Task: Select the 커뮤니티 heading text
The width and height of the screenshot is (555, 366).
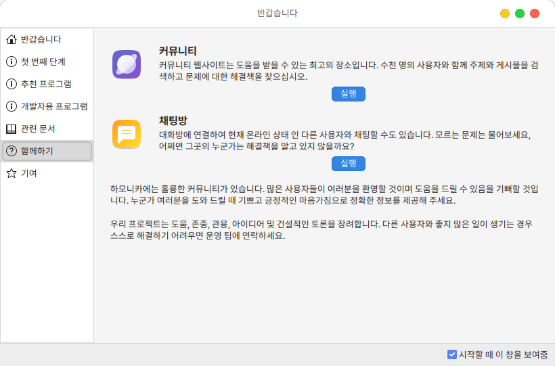Action: 177,51
